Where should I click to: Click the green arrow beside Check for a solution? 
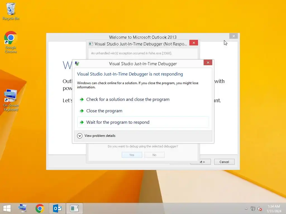82,99
